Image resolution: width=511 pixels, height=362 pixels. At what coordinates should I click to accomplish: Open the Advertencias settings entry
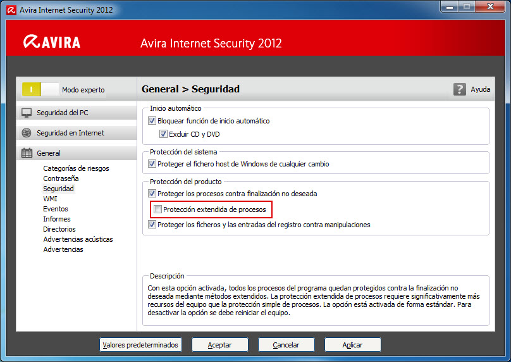[63, 249]
